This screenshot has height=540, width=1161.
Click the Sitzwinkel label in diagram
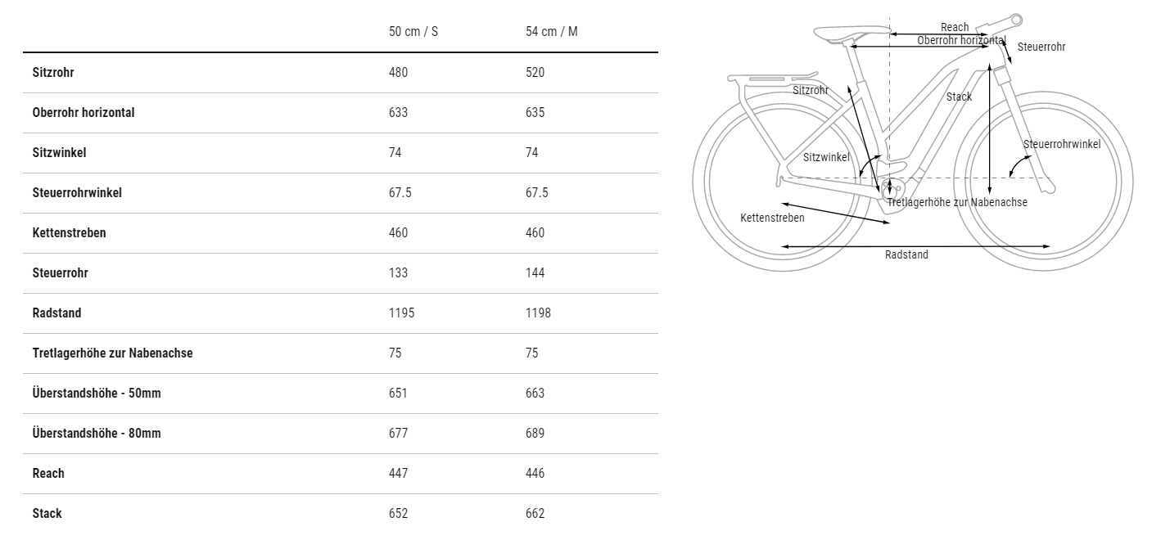(826, 157)
